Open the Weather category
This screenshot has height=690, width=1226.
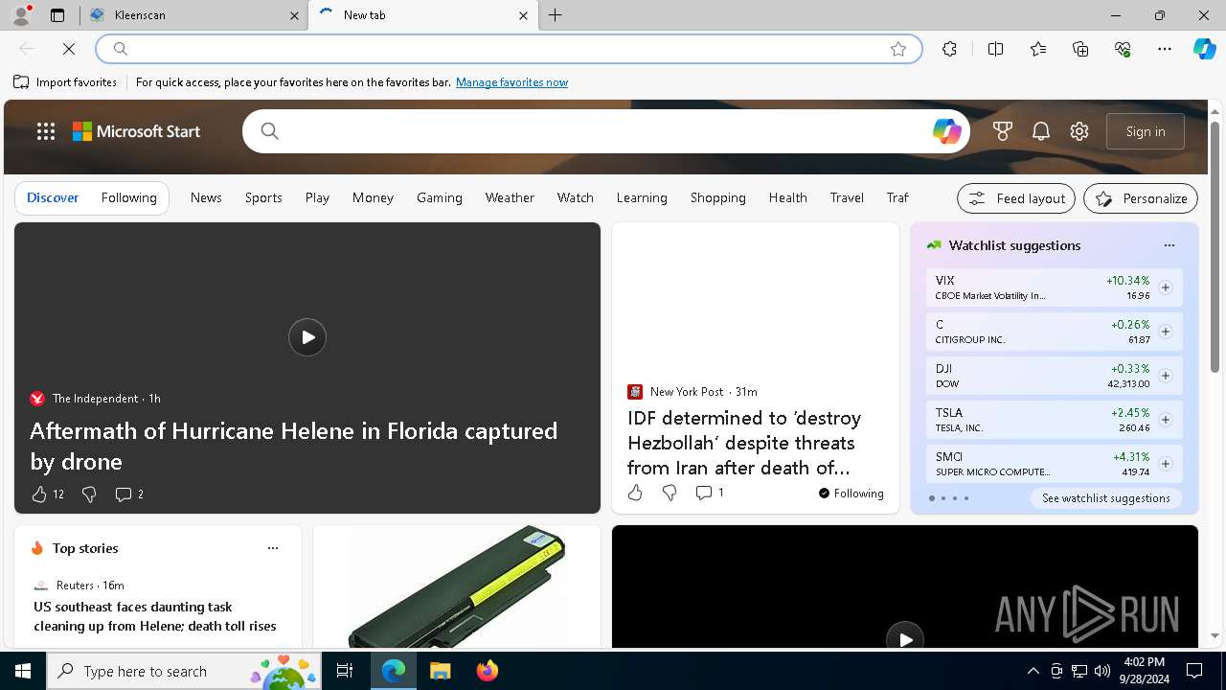click(x=510, y=197)
